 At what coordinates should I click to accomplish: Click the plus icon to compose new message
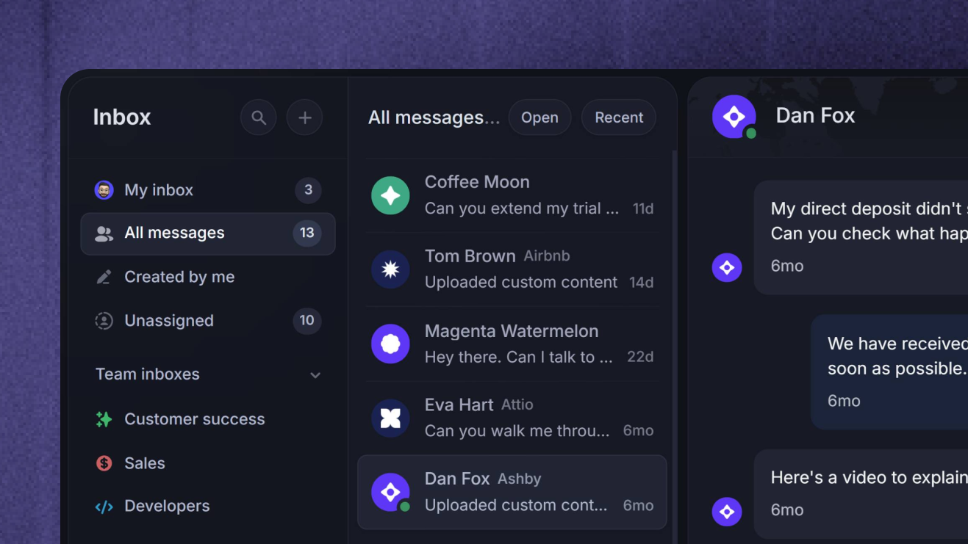(304, 117)
